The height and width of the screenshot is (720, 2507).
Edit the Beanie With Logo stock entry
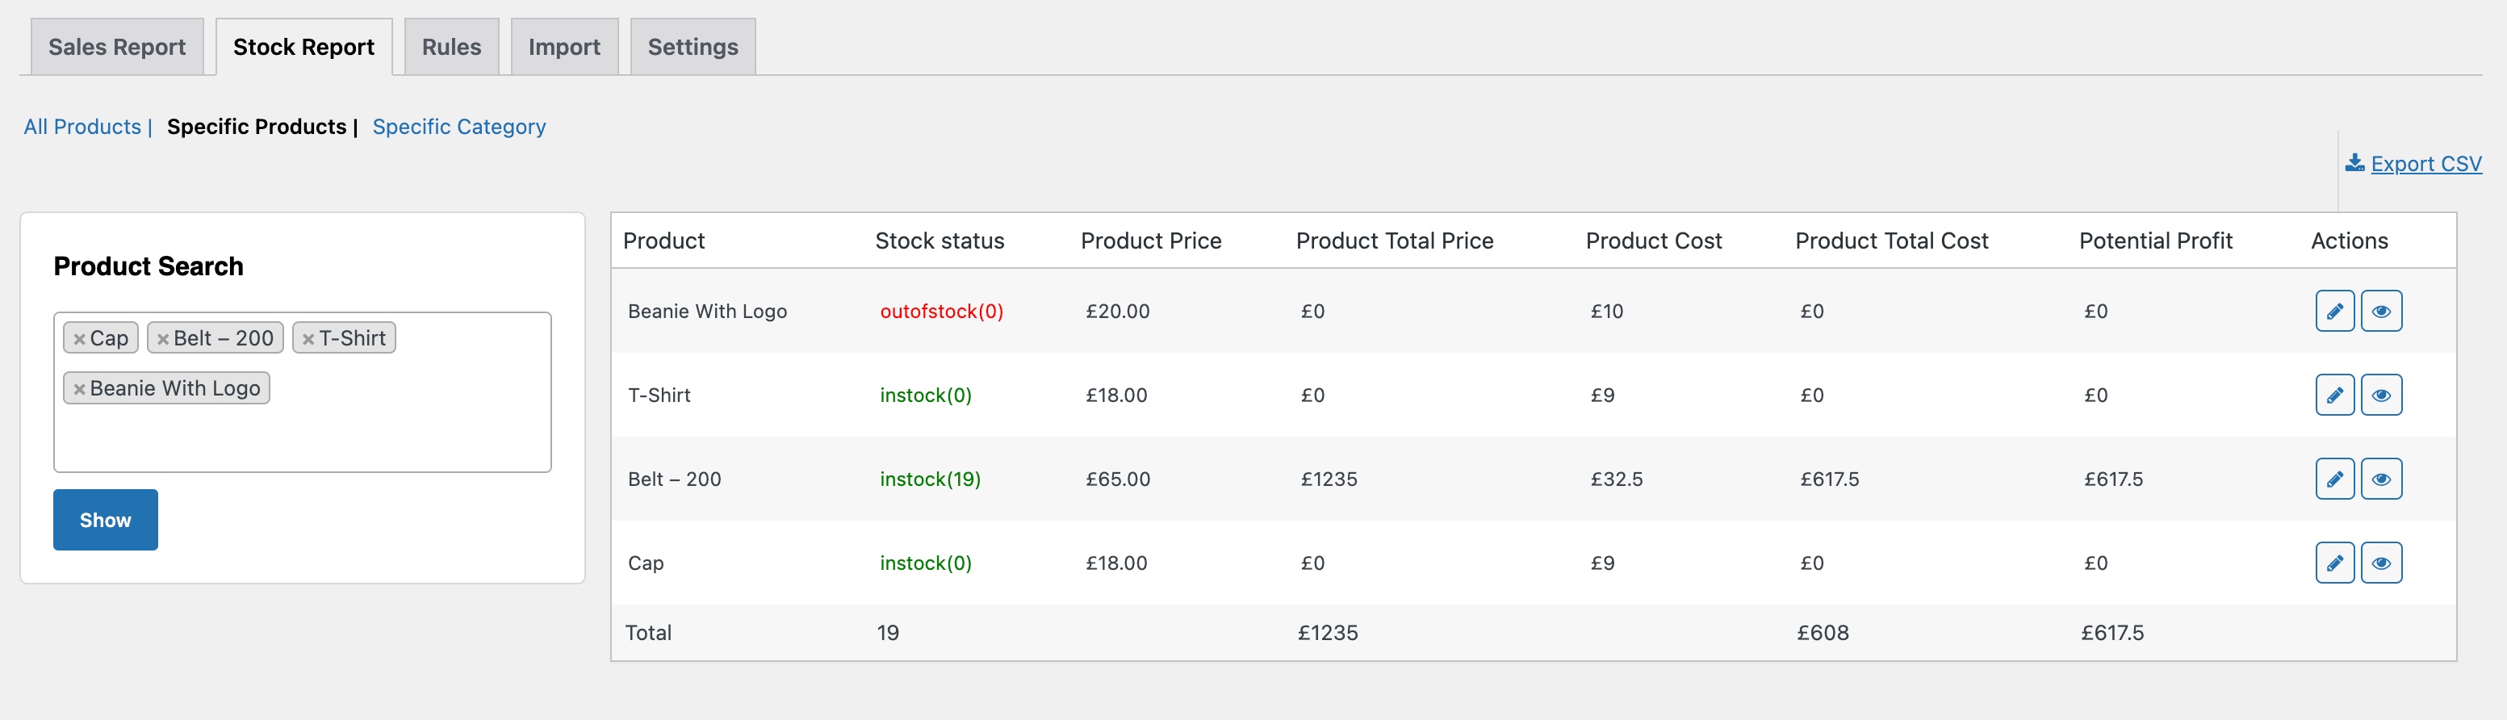2333,311
